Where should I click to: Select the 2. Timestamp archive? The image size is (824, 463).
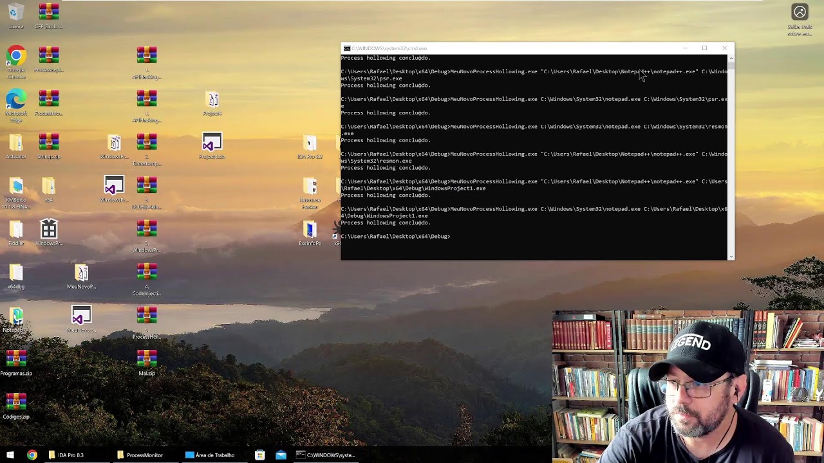[147, 143]
